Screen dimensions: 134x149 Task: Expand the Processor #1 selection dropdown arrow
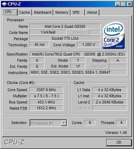(64, 123)
